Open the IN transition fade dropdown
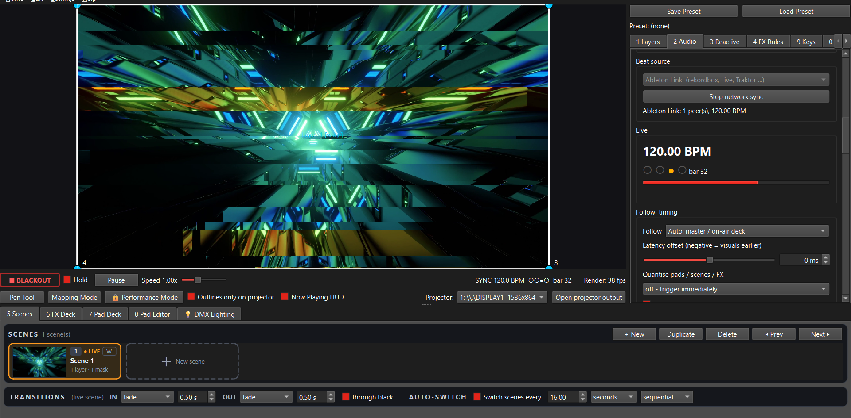The width and height of the screenshot is (851, 418). point(147,397)
